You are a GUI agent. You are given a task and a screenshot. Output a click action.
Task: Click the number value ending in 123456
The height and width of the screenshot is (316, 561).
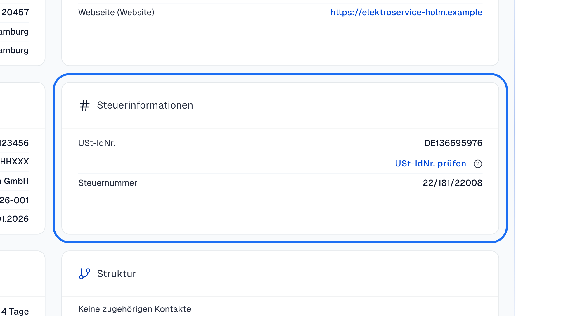click(14, 143)
